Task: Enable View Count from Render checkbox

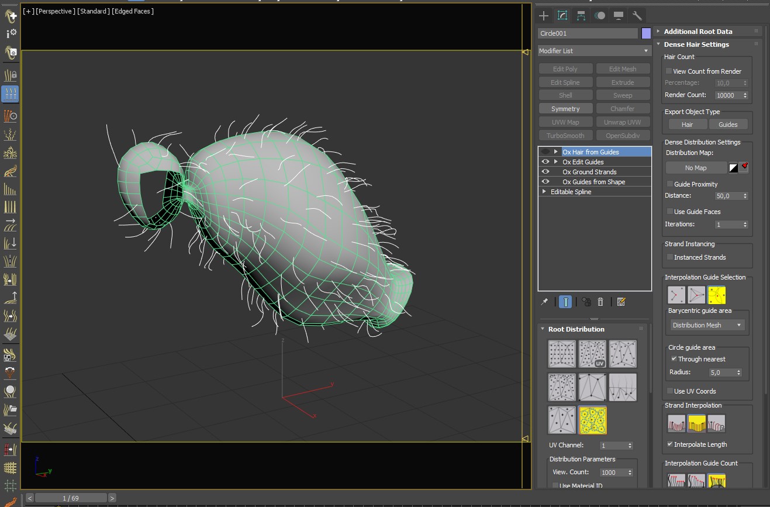Action: pos(669,71)
